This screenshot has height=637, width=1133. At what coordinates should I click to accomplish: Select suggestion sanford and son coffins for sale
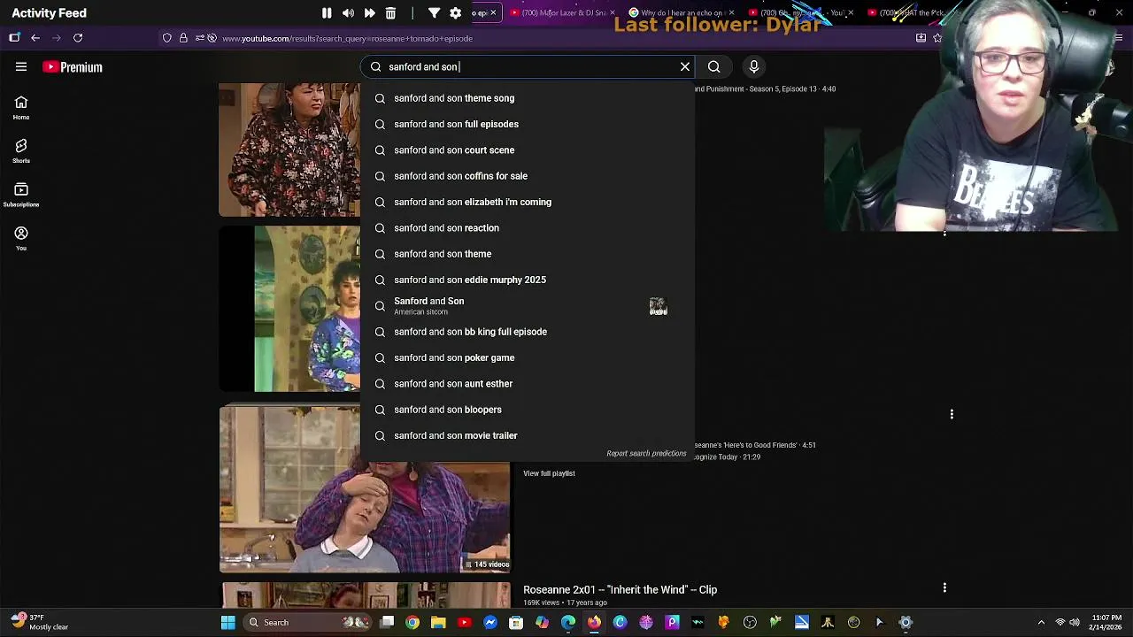tap(528, 176)
